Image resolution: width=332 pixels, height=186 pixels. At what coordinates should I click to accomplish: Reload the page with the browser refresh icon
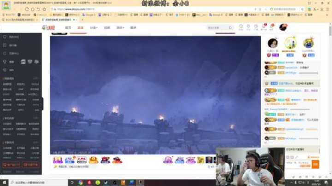click(x=27, y=9)
